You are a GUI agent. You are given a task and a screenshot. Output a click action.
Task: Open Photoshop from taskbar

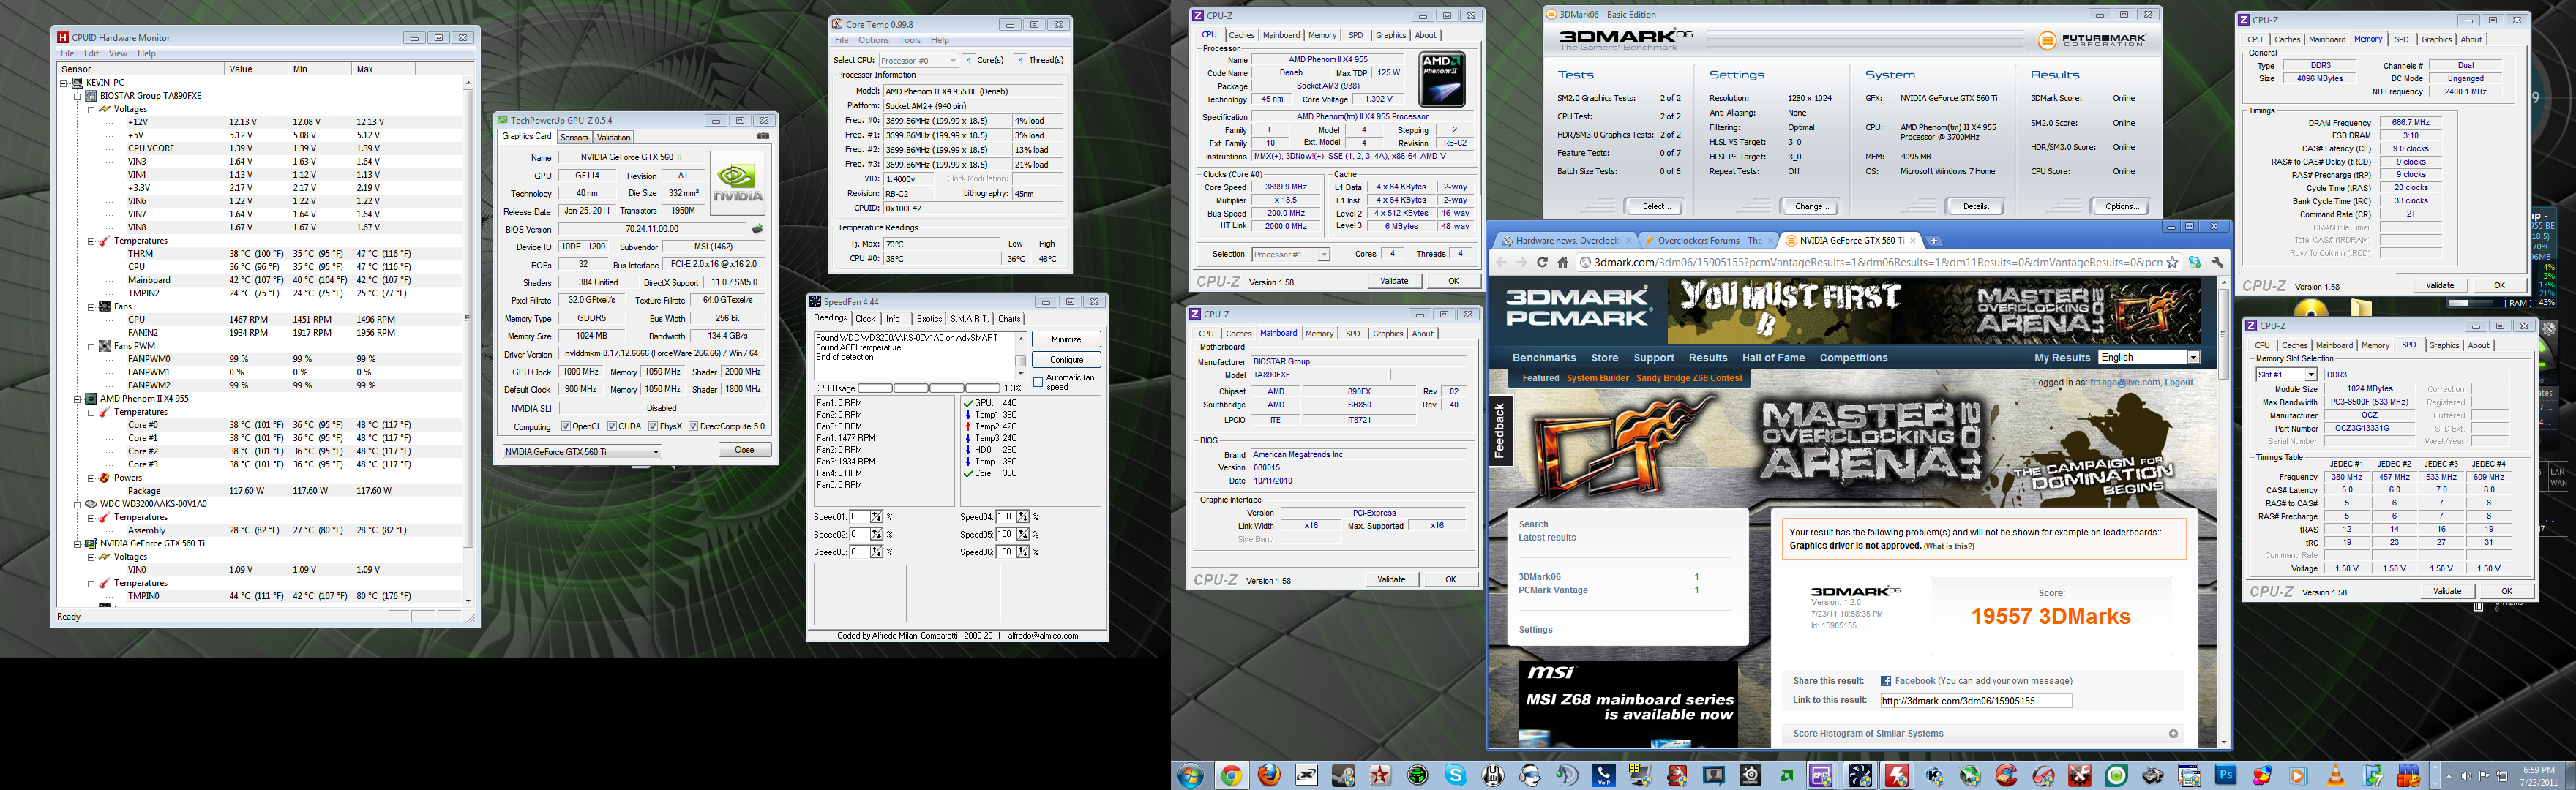[x=2225, y=775]
